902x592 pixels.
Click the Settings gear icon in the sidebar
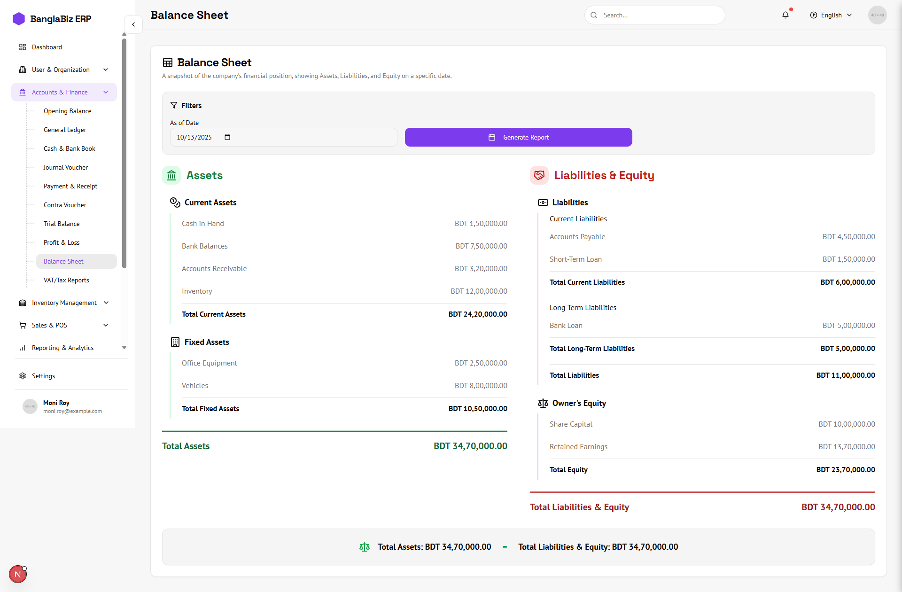click(23, 376)
